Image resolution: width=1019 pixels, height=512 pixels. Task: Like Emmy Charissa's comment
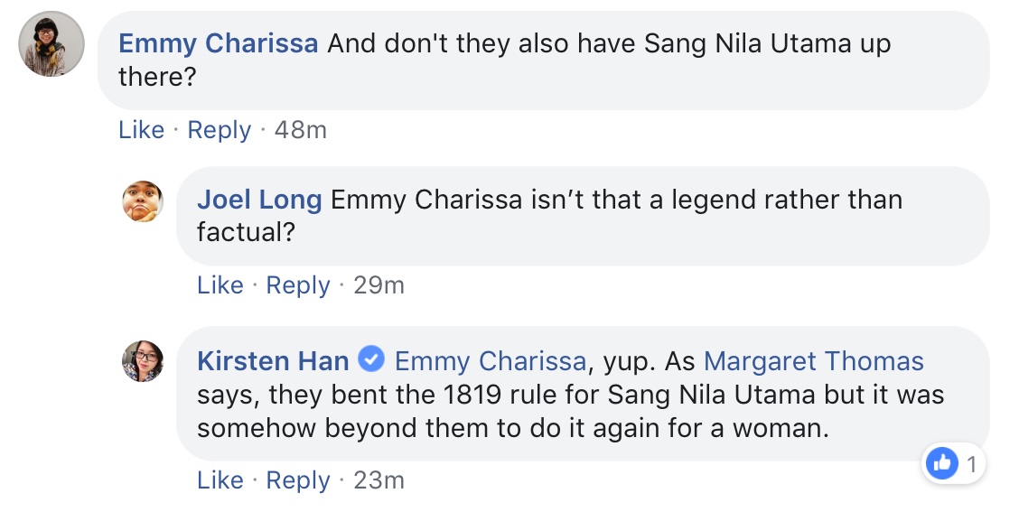tap(141, 130)
